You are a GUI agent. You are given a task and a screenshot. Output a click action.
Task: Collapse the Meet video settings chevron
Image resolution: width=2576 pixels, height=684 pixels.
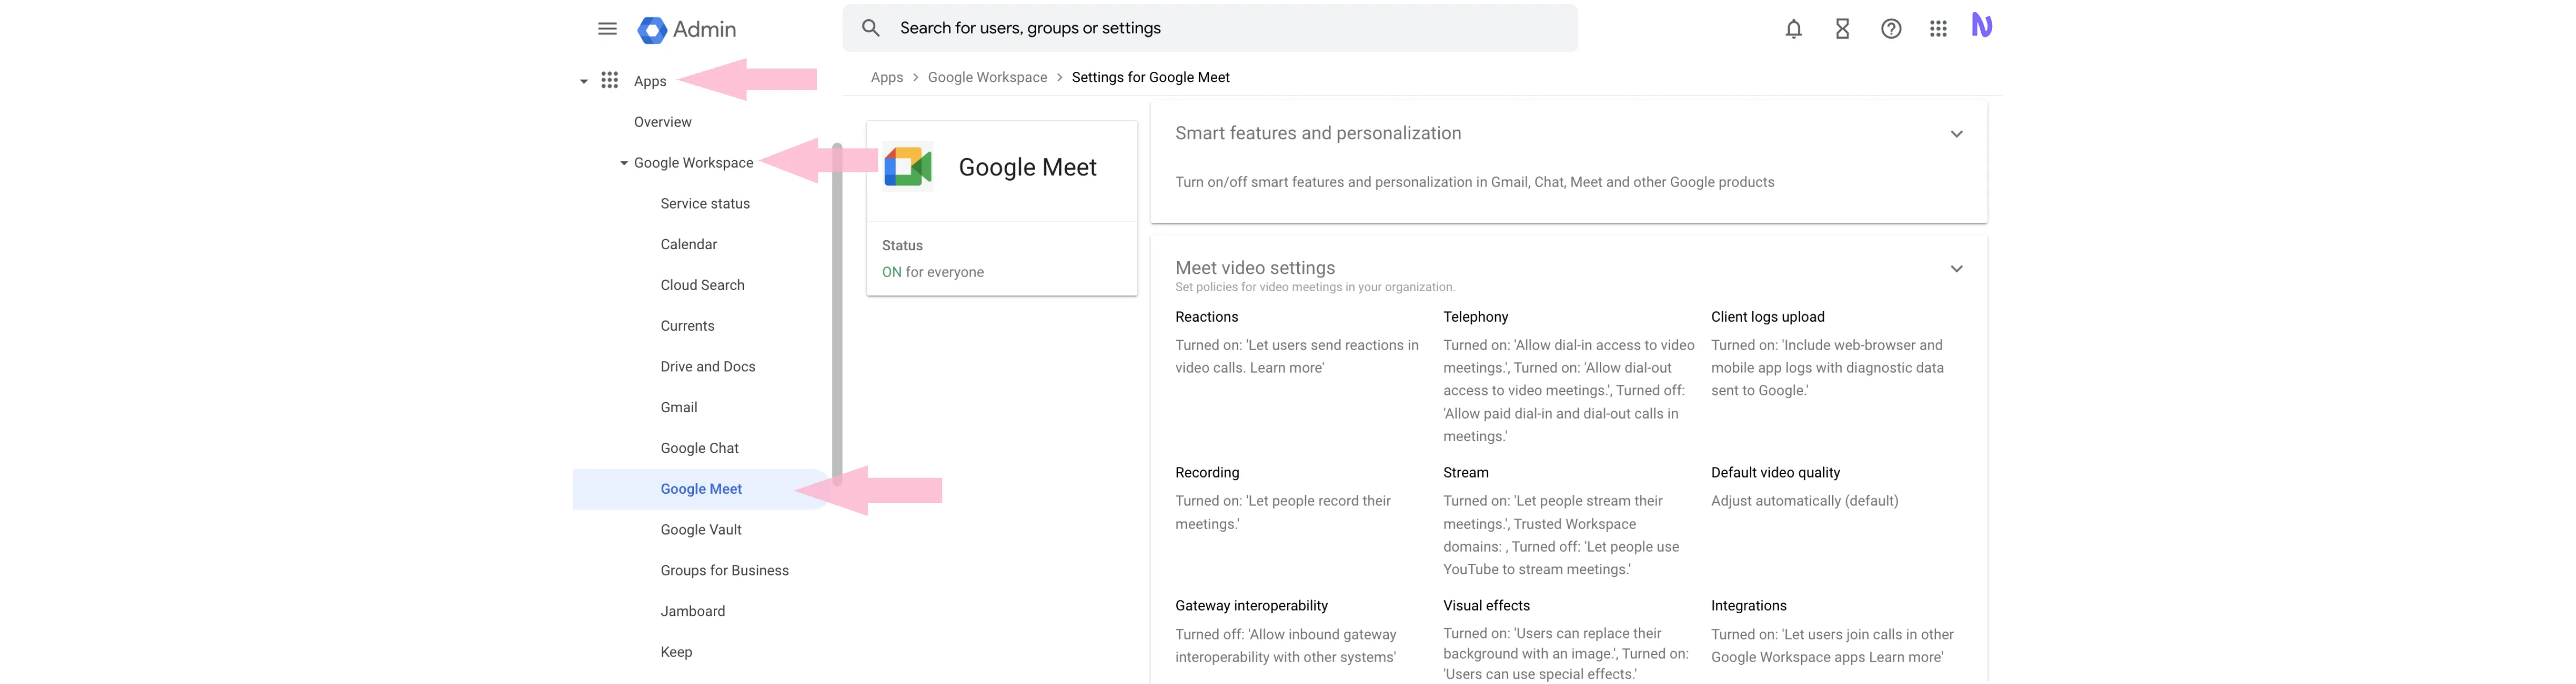1956,269
